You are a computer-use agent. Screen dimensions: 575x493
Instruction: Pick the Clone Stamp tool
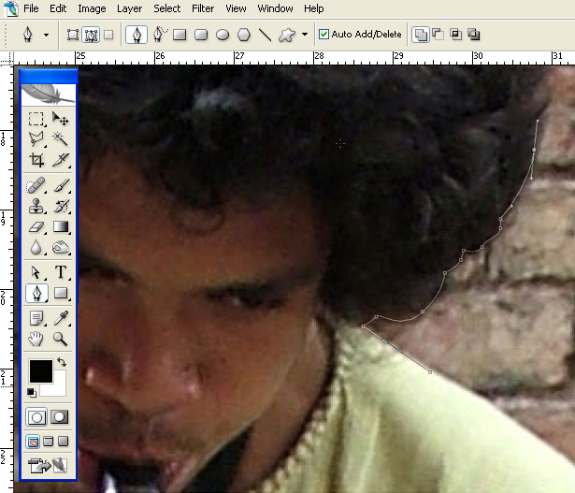36,206
